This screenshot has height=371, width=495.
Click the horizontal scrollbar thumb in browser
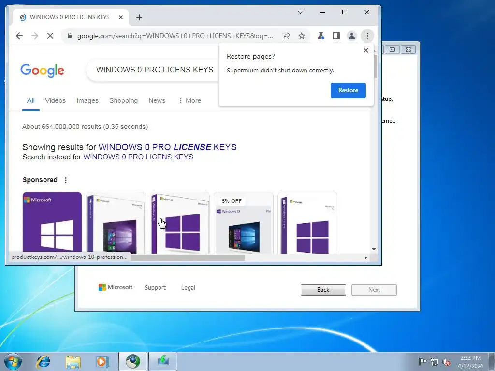tap(188, 258)
